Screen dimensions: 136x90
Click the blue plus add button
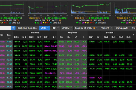(x=13, y=28)
